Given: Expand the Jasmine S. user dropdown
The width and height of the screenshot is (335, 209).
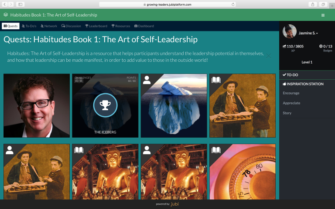Looking at the screenshot, I should 308,33.
